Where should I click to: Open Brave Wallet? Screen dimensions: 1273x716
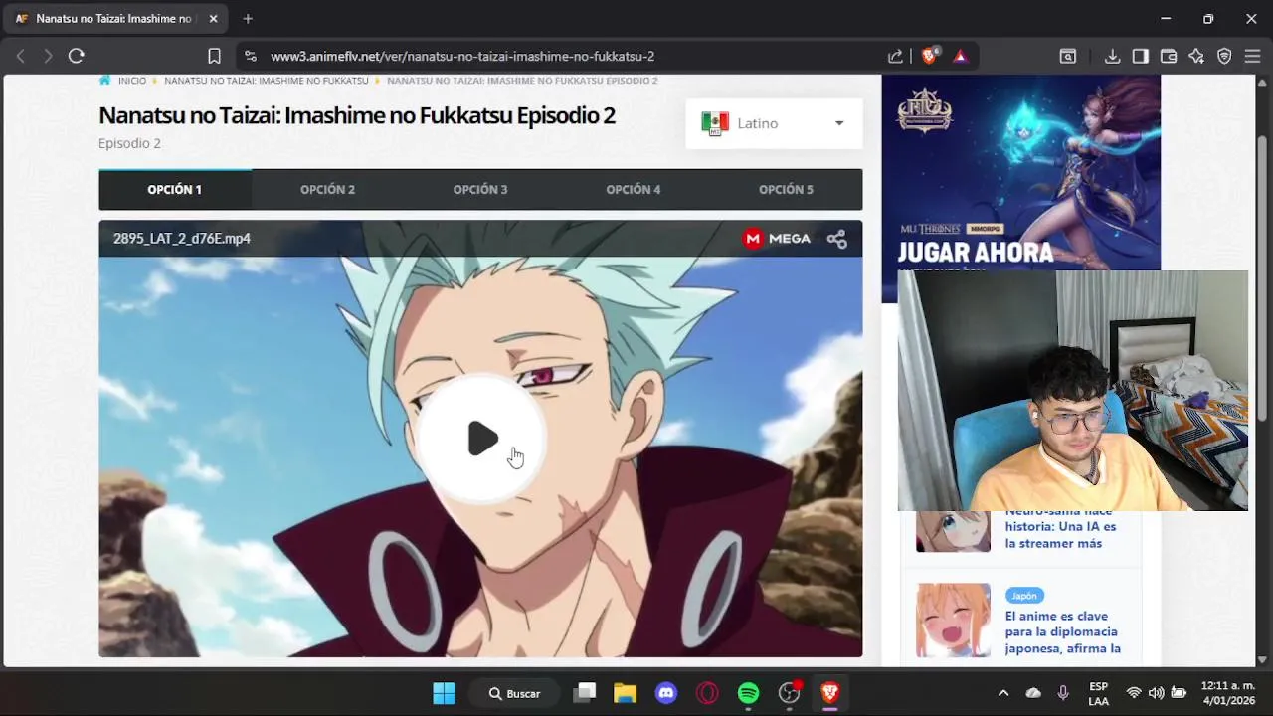[x=1169, y=56]
